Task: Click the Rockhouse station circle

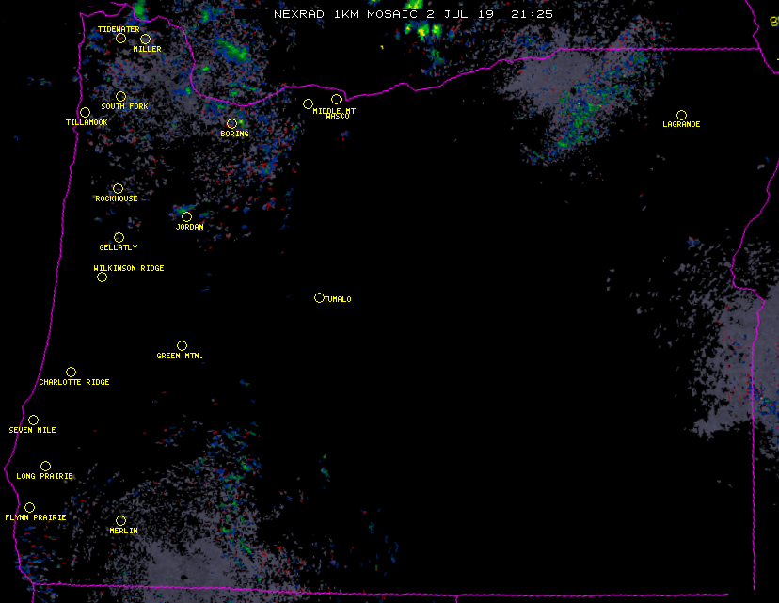Action: tap(118, 188)
